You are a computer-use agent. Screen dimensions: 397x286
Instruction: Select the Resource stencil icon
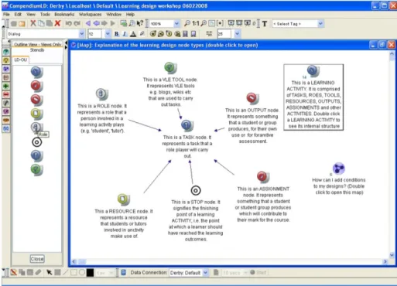coord(36,114)
